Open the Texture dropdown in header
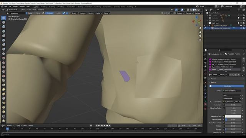The height and width of the screenshot is (138, 246). (x=83, y=13)
